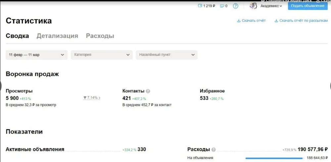Click the funnel conversion 7,14% indicator
331x162 pixels.
[92, 98]
